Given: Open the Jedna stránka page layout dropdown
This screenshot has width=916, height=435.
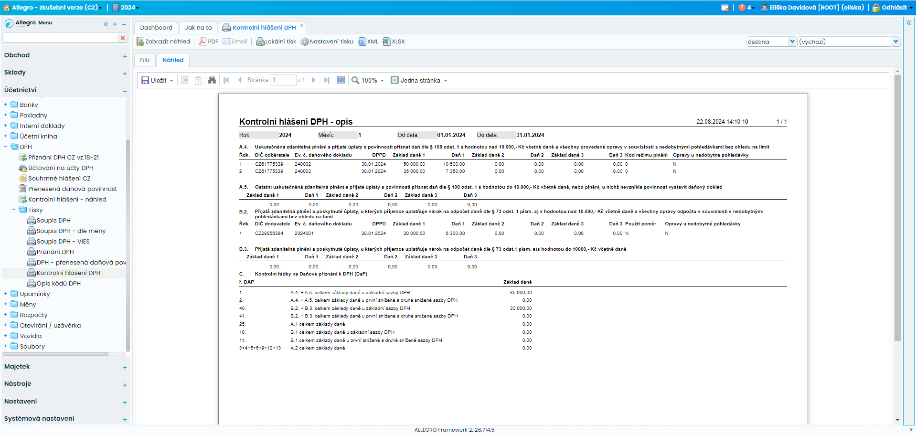Looking at the screenshot, I should coord(419,80).
